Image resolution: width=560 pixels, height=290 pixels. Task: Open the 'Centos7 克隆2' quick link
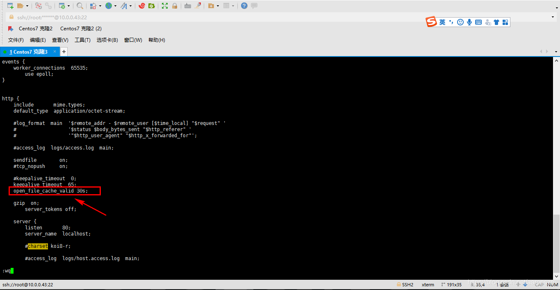click(x=36, y=29)
